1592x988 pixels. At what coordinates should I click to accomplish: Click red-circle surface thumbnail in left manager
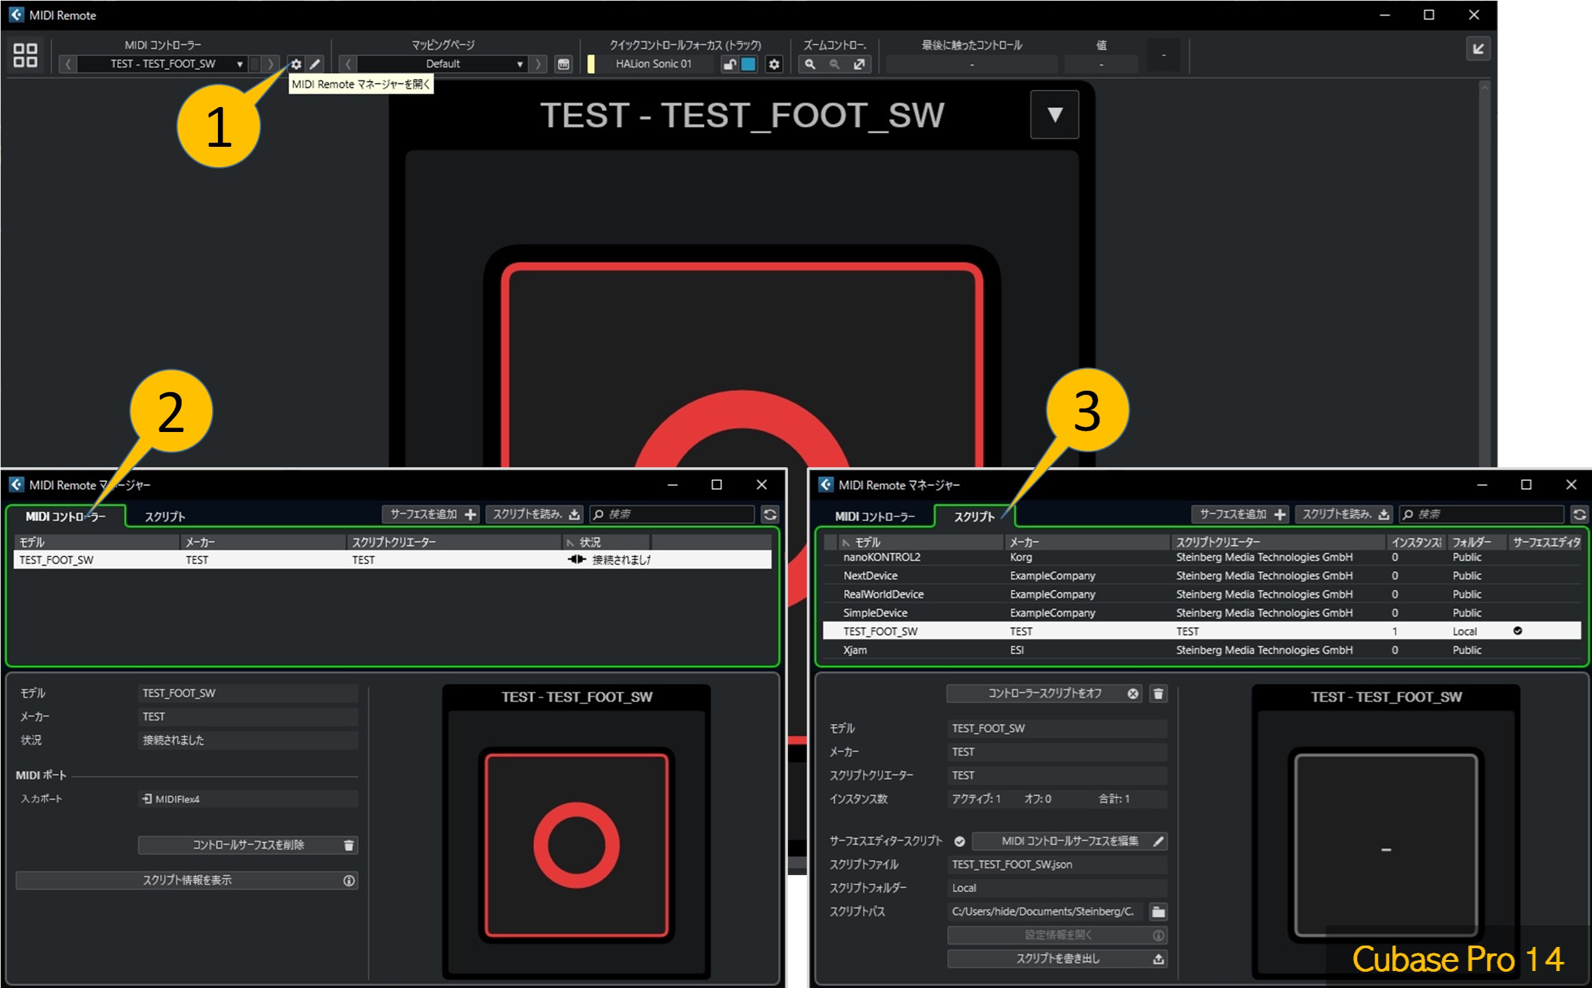coord(576,845)
